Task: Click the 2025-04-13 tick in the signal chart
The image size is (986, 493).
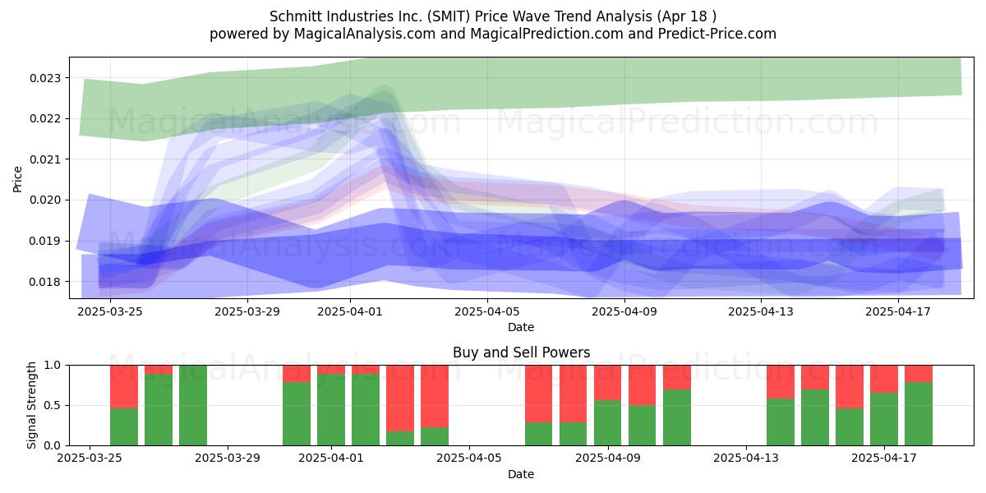Action: pos(745,458)
